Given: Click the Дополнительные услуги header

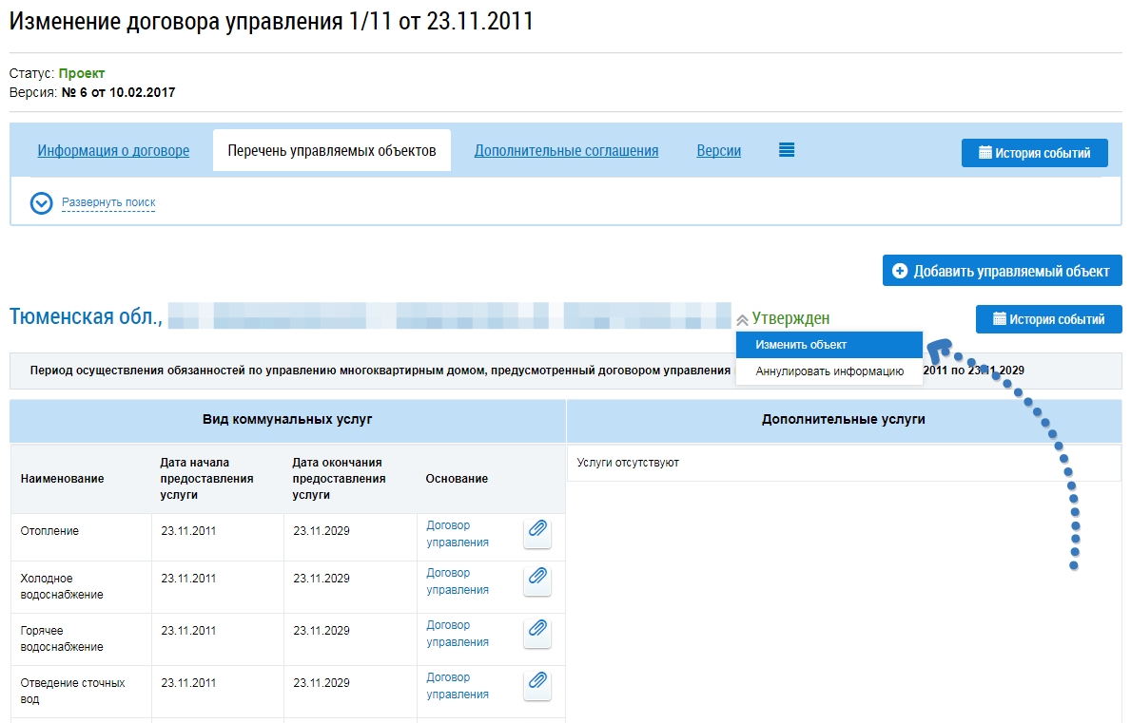Looking at the screenshot, I should click(x=843, y=419).
